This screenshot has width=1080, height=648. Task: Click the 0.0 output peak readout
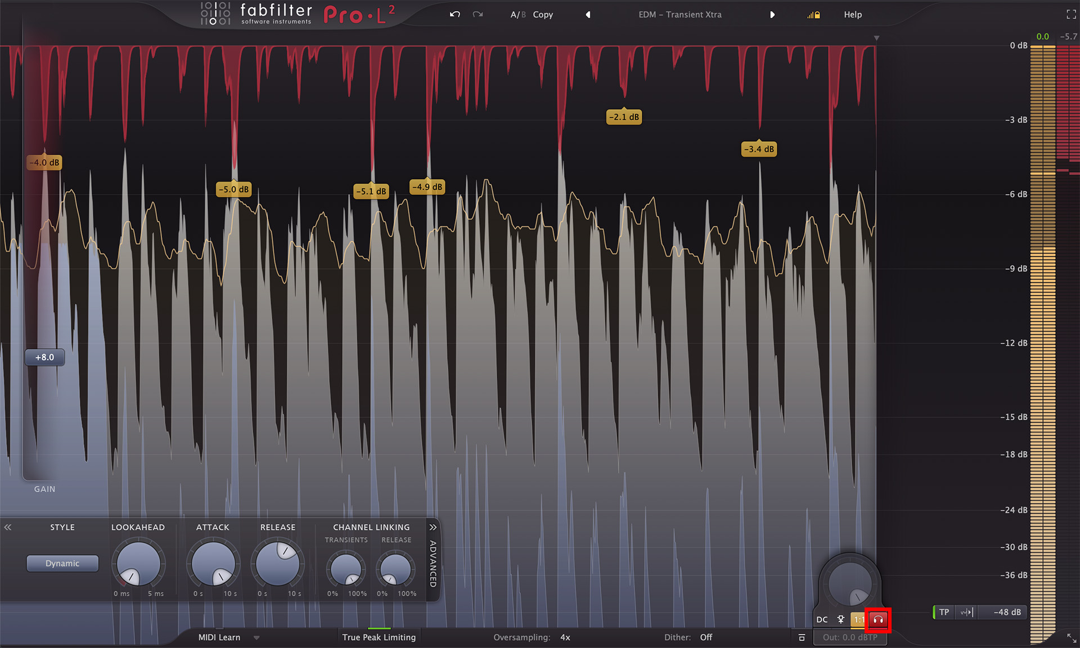(1043, 37)
